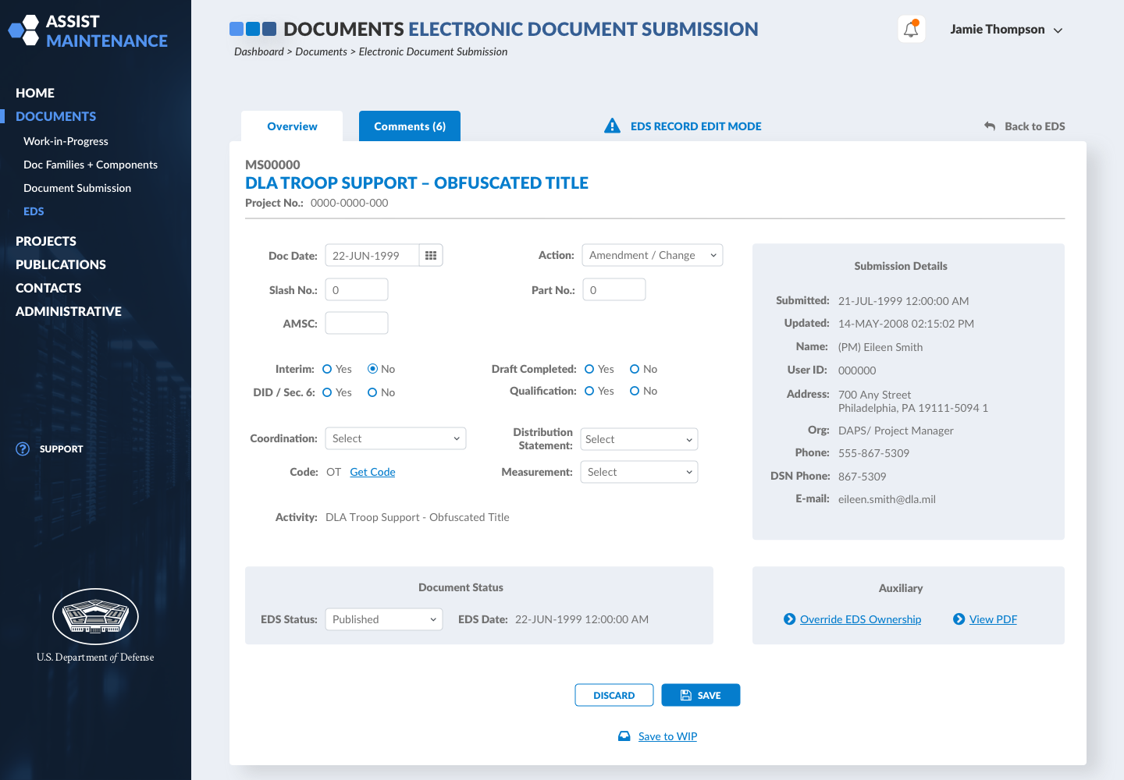Click Dashboard in the breadcrumb

259,51
